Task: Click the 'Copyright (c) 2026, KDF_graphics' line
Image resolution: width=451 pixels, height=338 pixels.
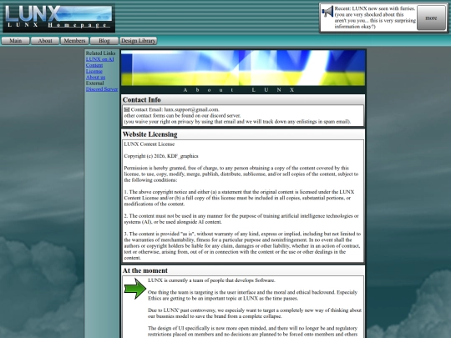Action: pos(161,156)
